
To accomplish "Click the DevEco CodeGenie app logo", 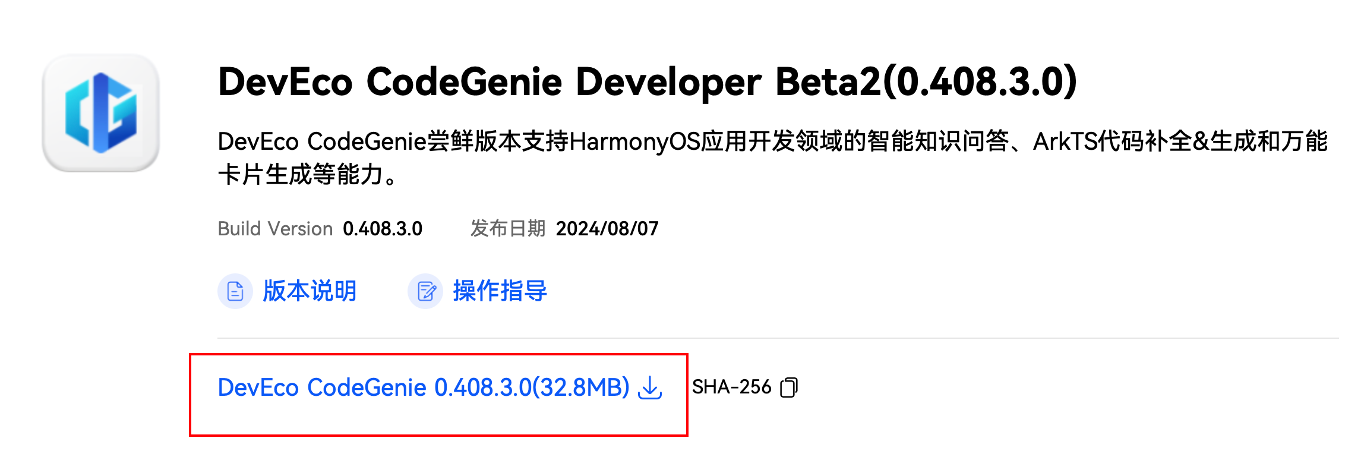I will 101,113.
